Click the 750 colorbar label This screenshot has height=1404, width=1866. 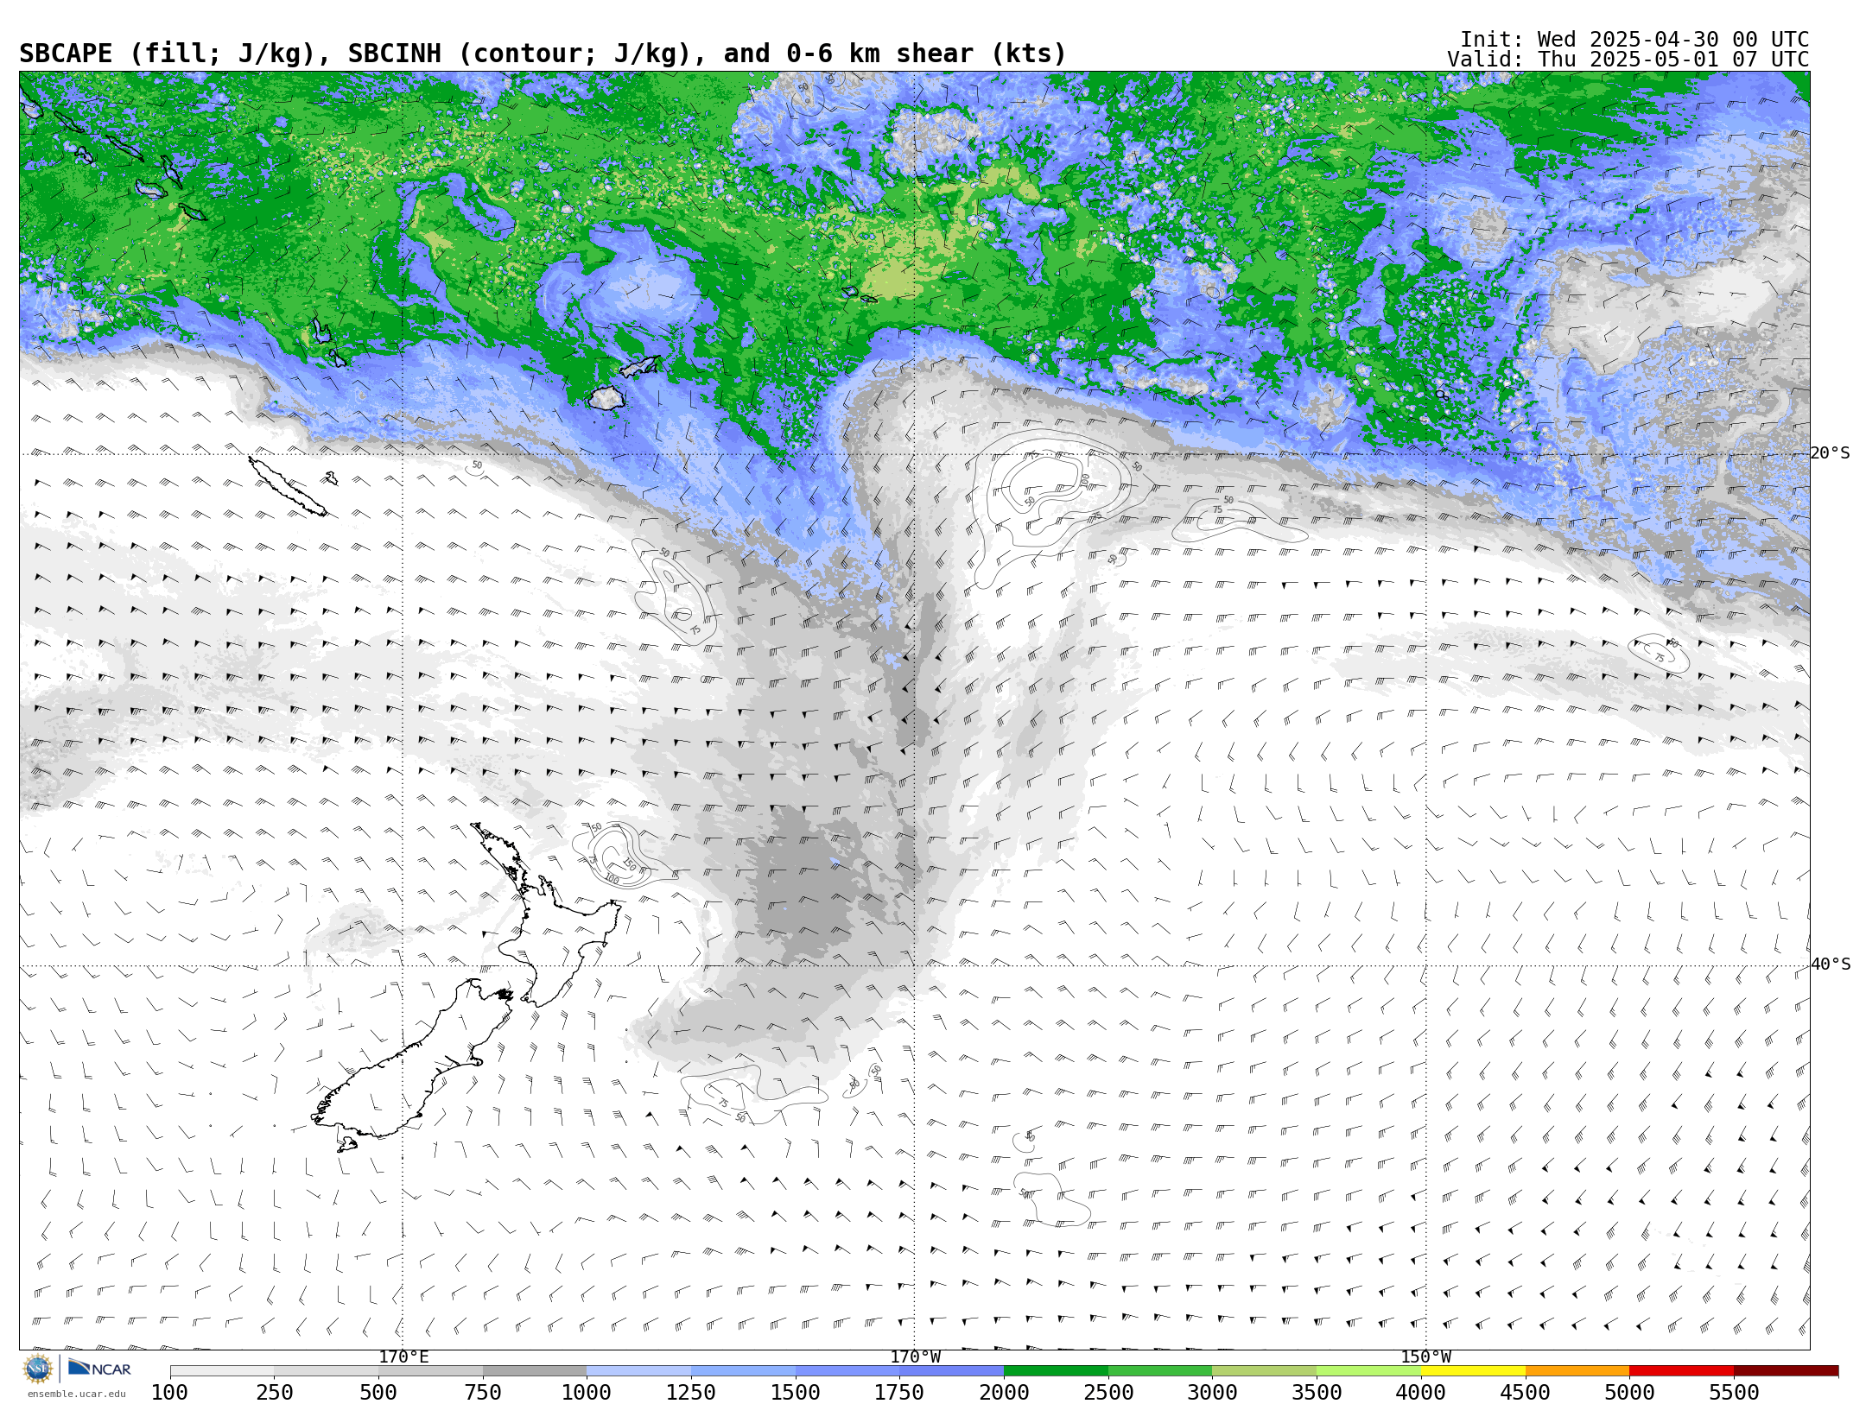(483, 1393)
